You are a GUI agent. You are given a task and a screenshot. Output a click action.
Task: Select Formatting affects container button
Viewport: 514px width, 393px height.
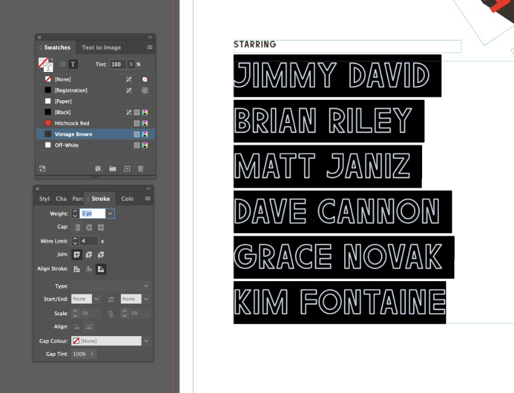[63, 64]
